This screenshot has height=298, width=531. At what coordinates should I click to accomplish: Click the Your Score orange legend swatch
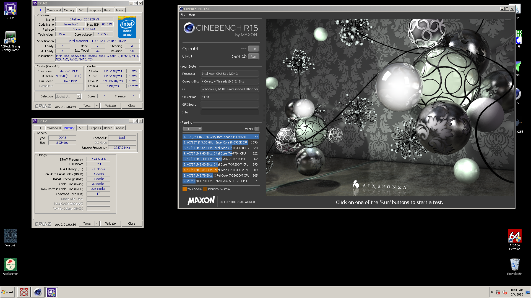(184, 189)
